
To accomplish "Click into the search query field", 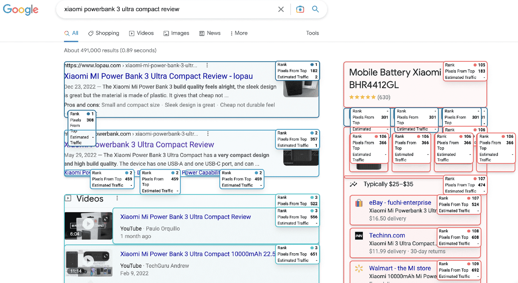I will [x=162, y=9].
